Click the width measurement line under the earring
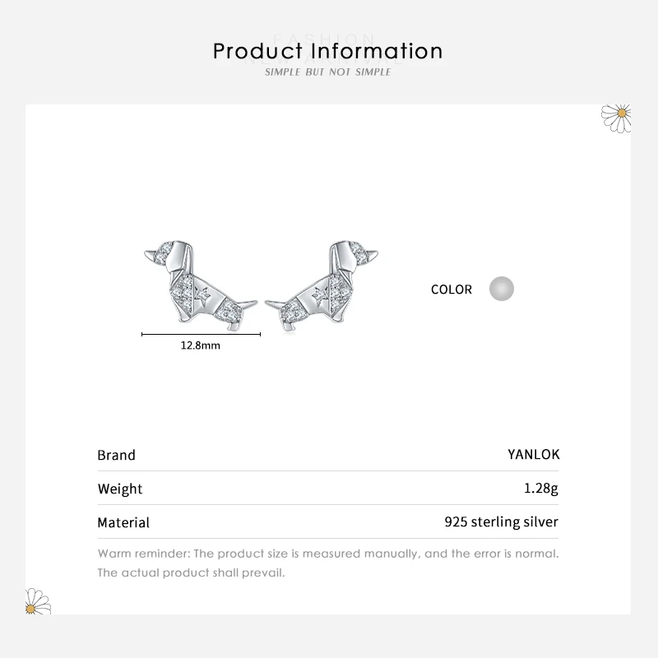This screenshot has width=658, height=658. (201, 334)
